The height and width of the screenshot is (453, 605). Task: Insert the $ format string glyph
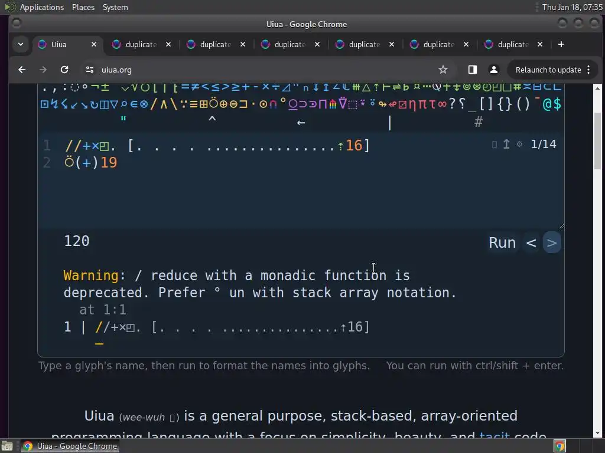tap(557, 104)
